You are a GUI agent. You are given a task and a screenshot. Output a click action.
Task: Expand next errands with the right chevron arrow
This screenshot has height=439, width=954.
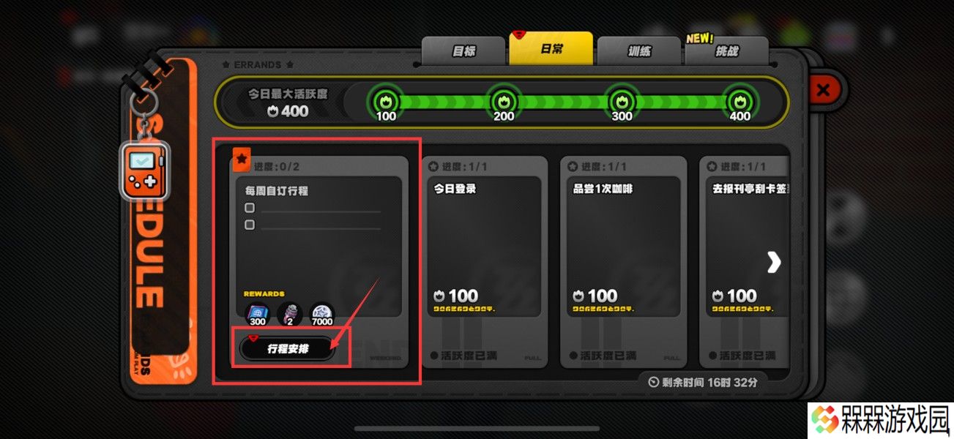tap(774, 263)
